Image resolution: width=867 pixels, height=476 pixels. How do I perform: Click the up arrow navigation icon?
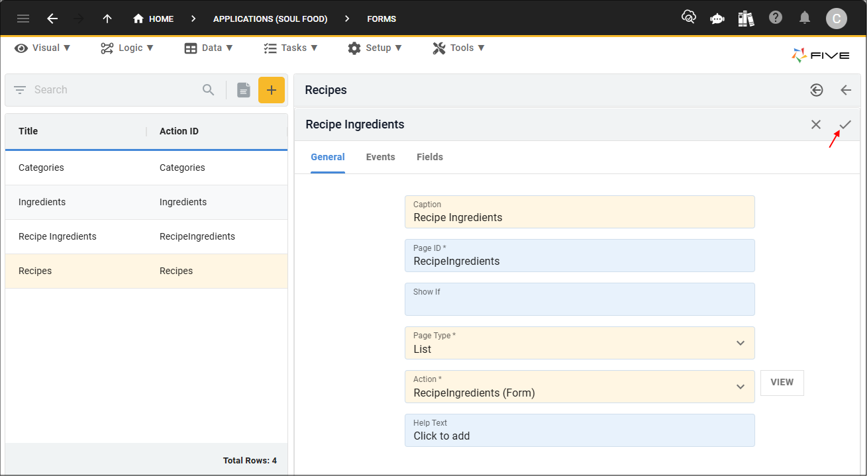point(107,19)
